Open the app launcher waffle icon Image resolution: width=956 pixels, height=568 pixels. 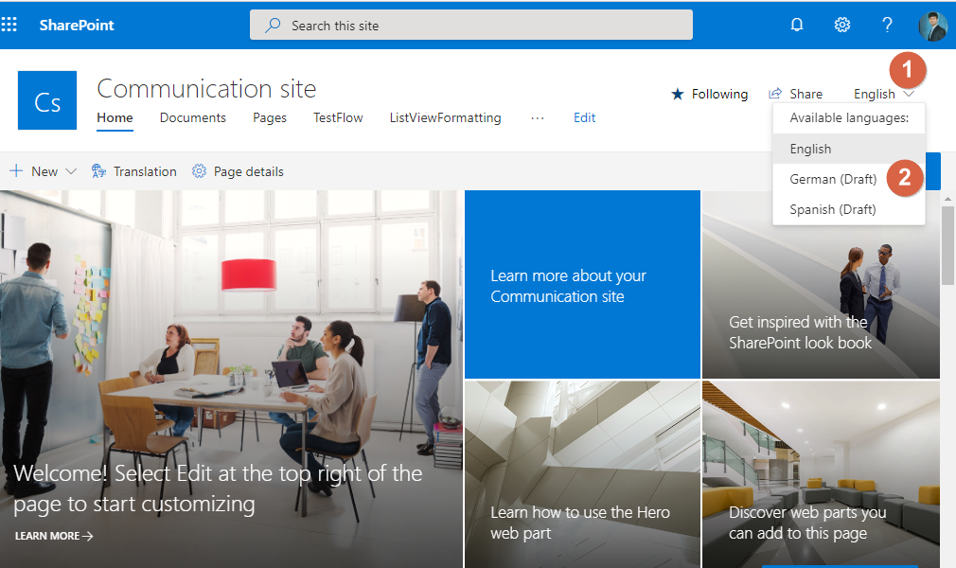pos(9,25)
